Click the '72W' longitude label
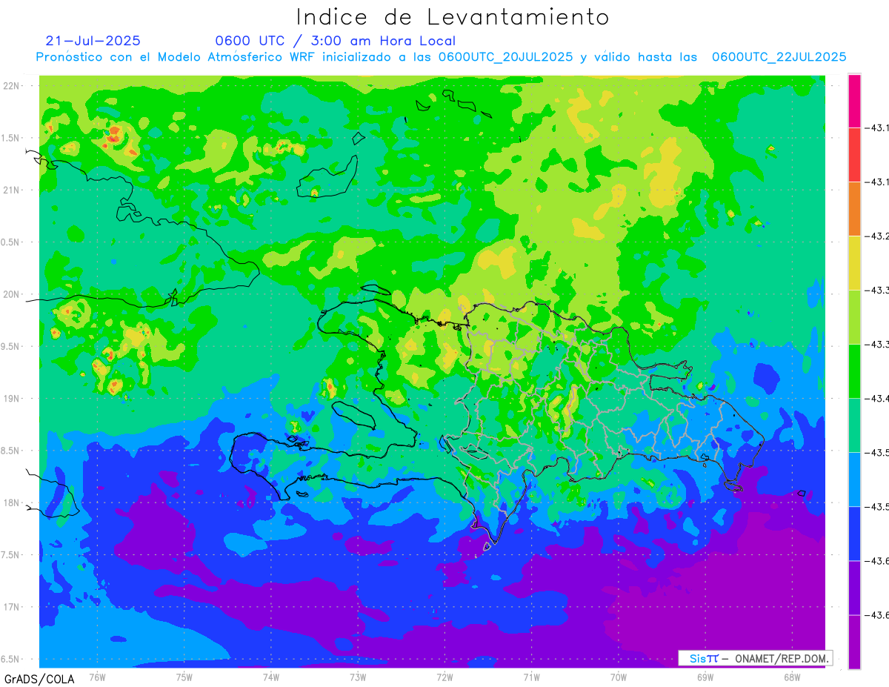889x687 pixels. pos(444,677)
